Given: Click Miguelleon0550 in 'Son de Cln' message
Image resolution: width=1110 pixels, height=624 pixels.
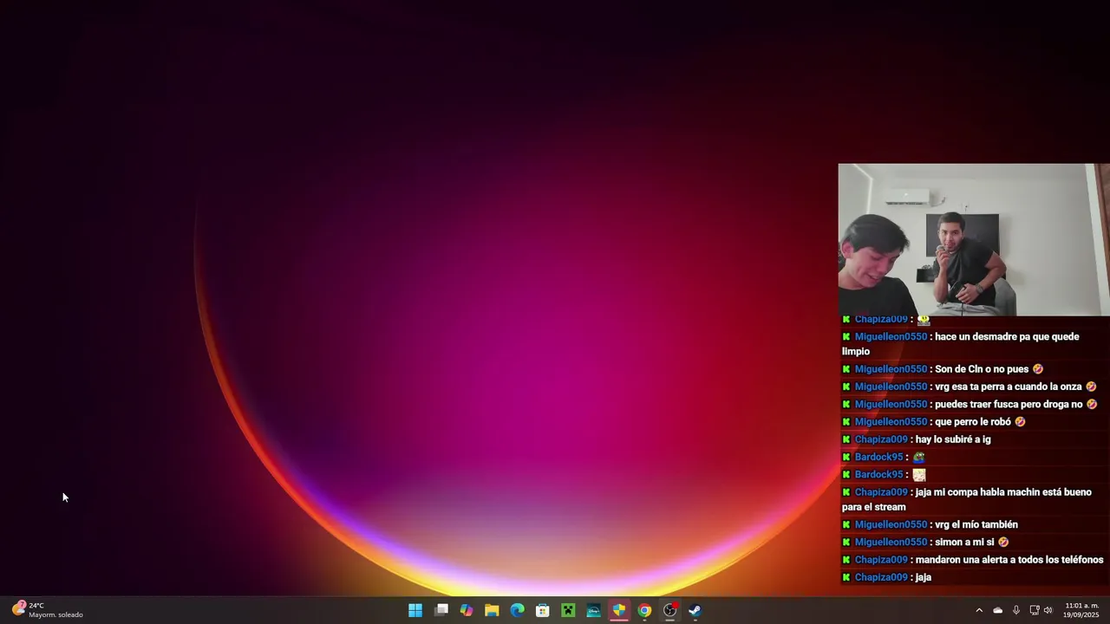Looking at the screenshot, I should point(891,369).
